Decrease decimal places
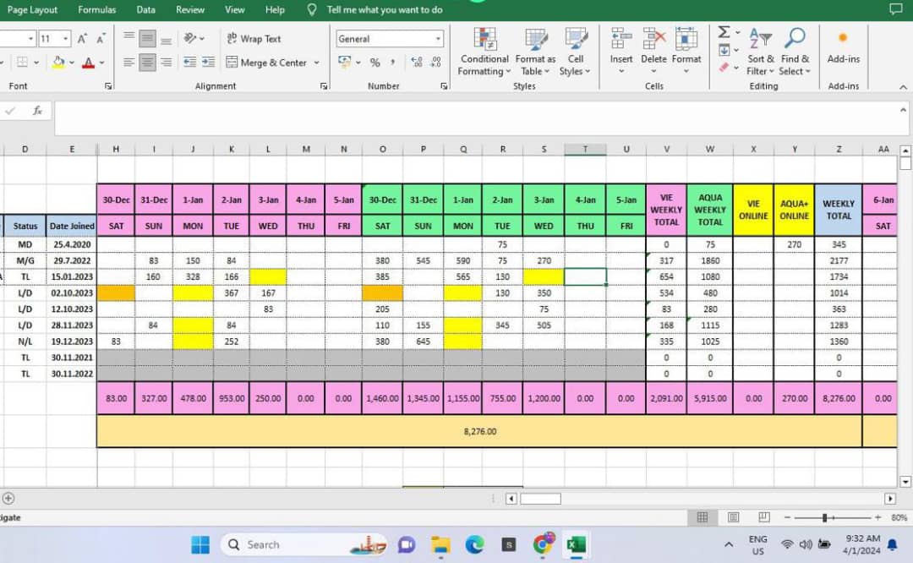The image size is (913, 563). point(435,63)
